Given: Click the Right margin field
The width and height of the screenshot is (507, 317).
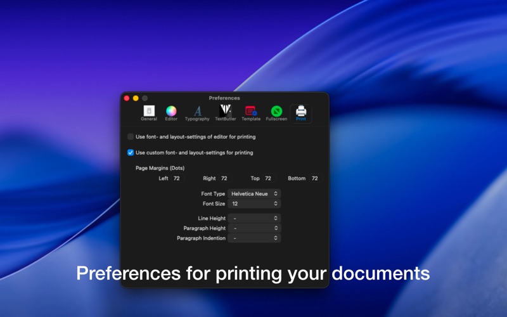Looking at the screenshot, I should point(226,179).
